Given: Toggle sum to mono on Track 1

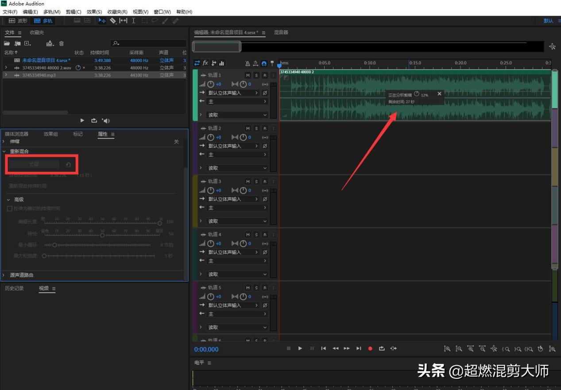Looking at the screenshot, I should point(265,84).
